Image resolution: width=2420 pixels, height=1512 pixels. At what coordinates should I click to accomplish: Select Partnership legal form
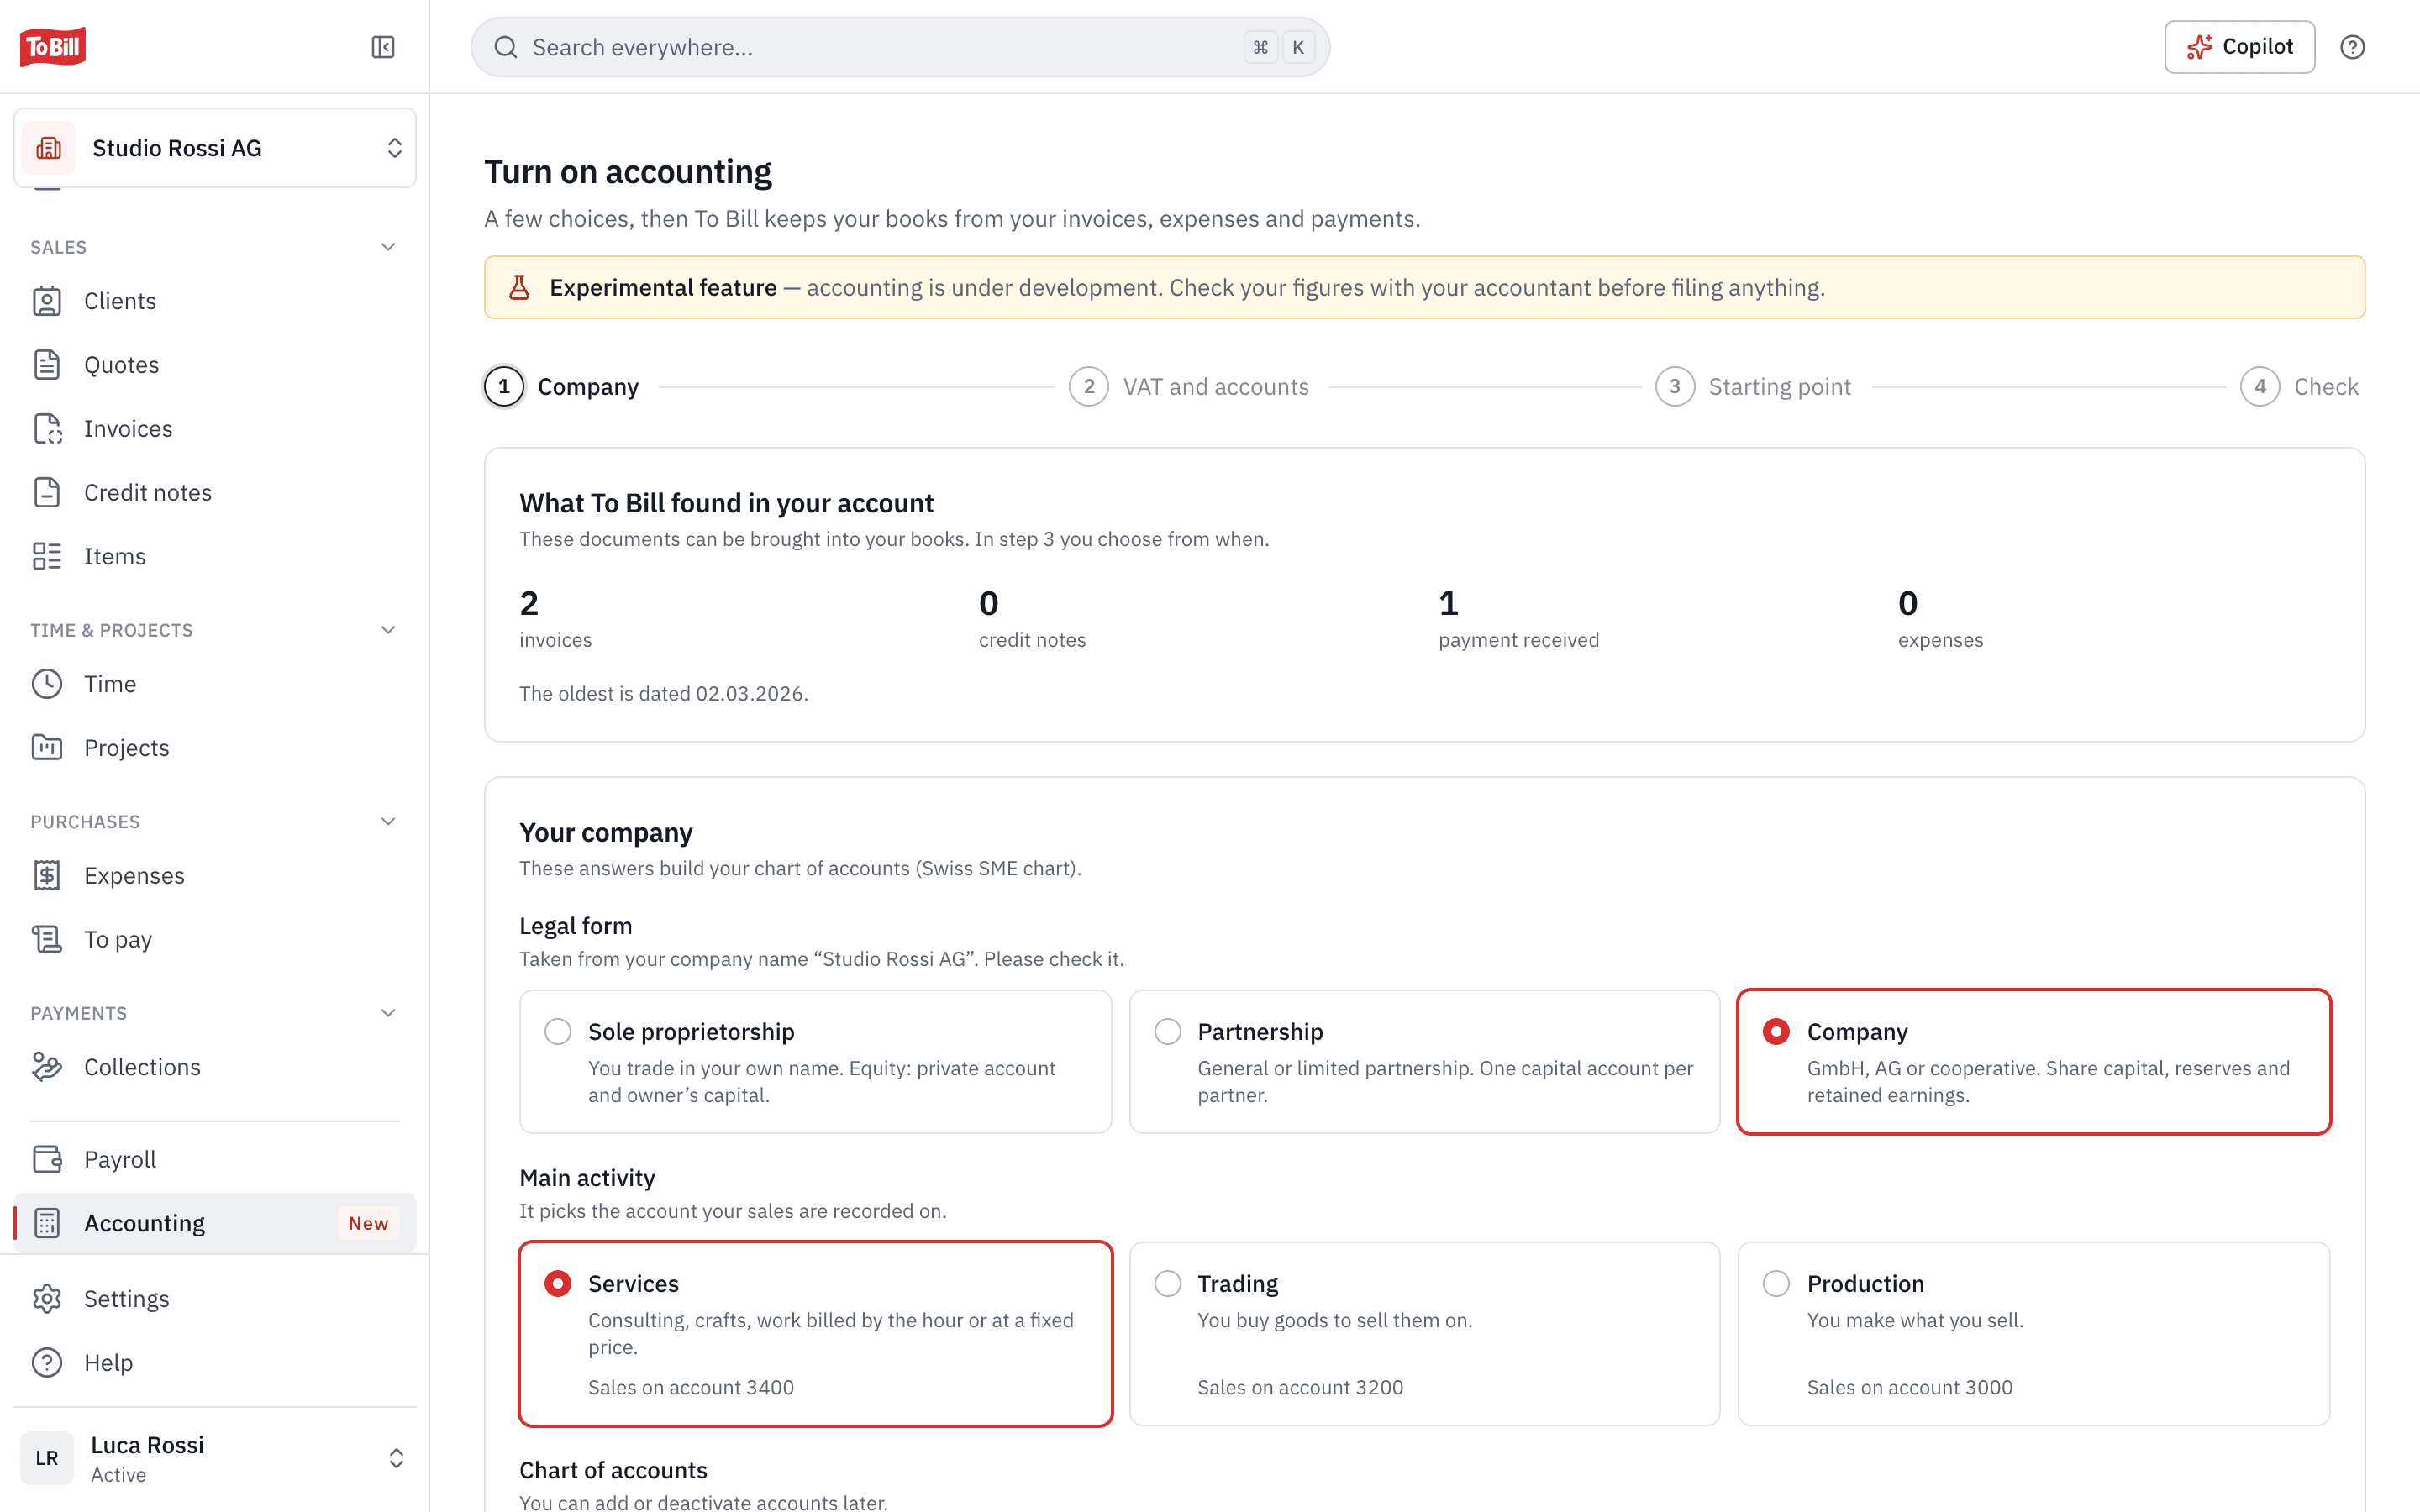1424,1062
